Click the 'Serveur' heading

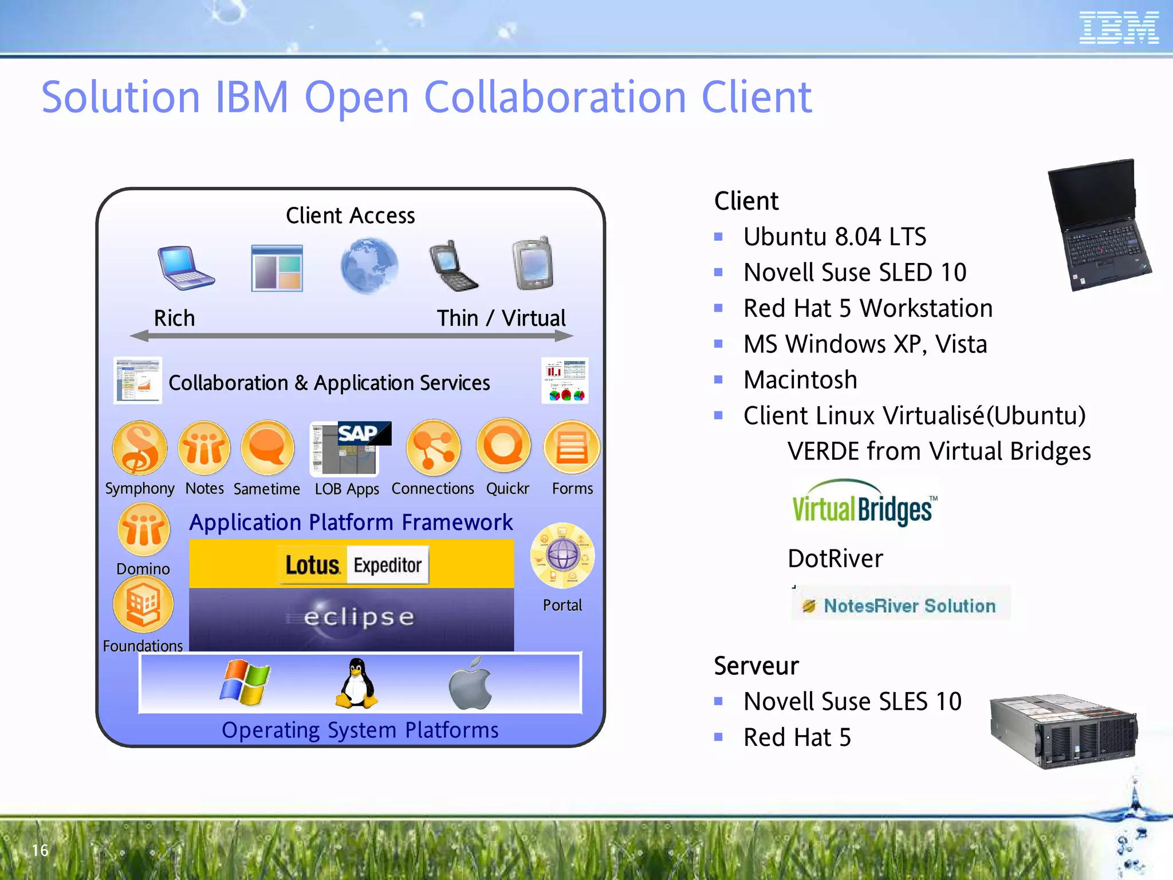[x=756, y=666]
